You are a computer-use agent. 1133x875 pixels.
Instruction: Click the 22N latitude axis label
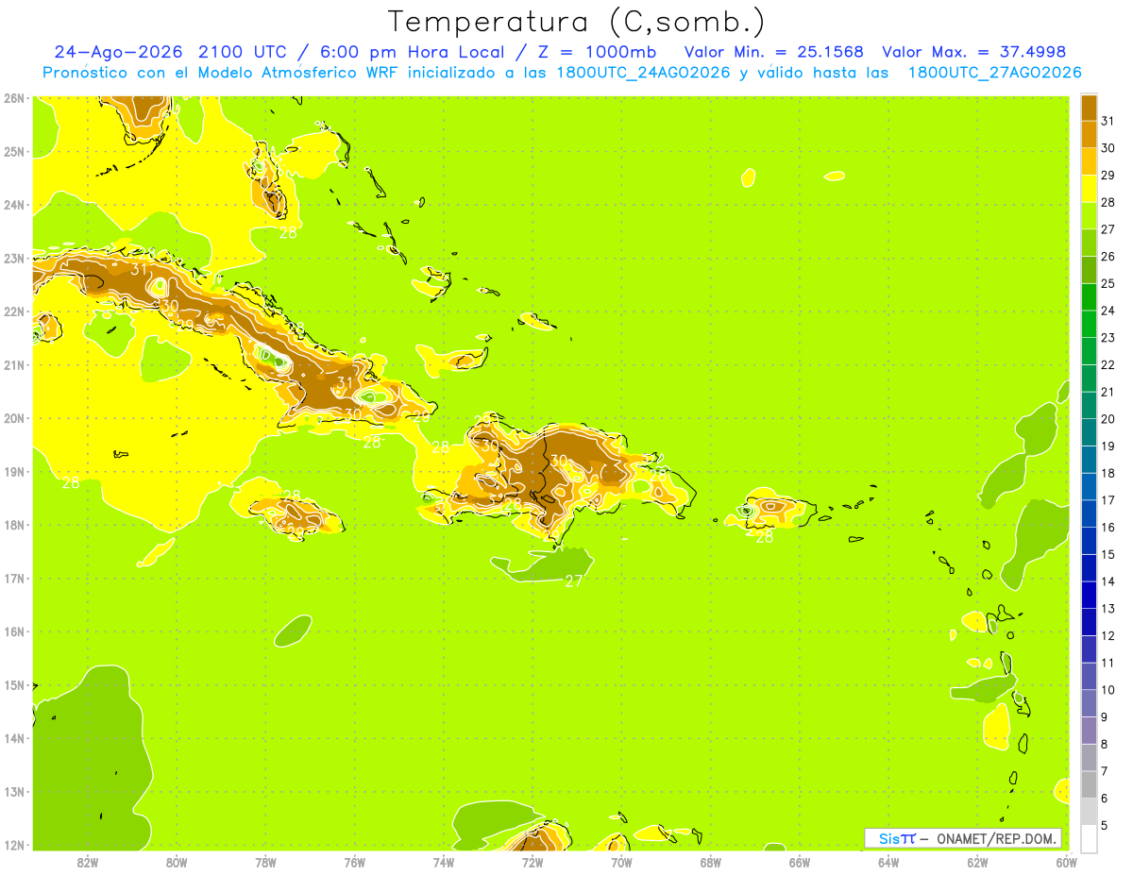[x=14, y=311]
